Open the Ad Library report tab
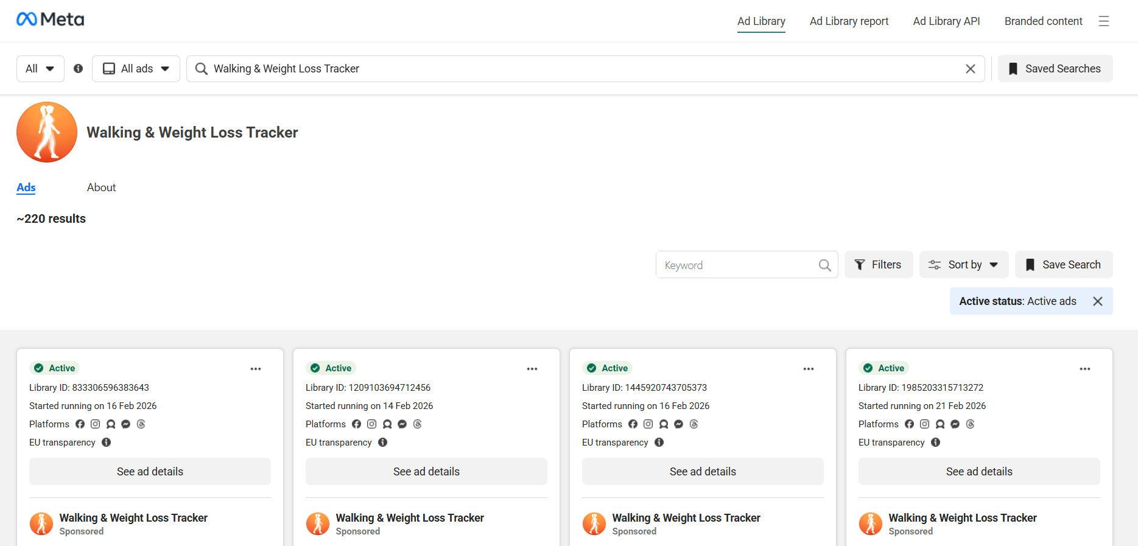1138x546 pixels. tap(849, 21)
